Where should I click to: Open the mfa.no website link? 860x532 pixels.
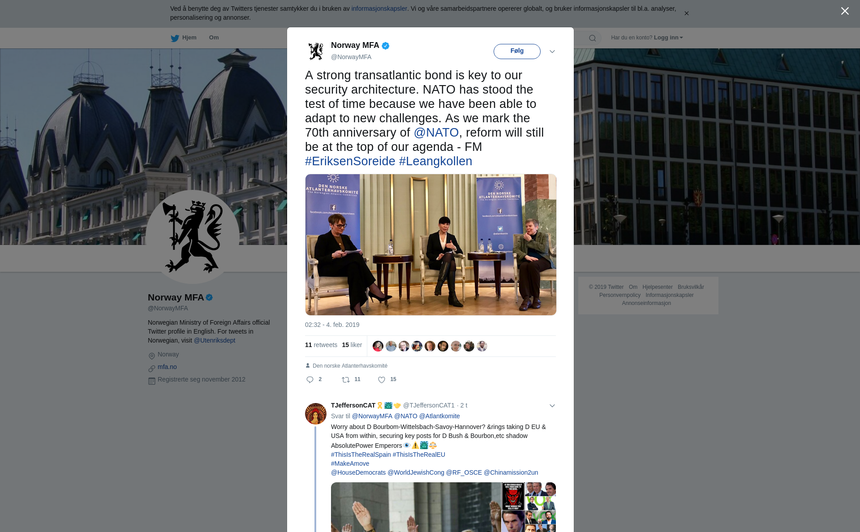(167, 367)
